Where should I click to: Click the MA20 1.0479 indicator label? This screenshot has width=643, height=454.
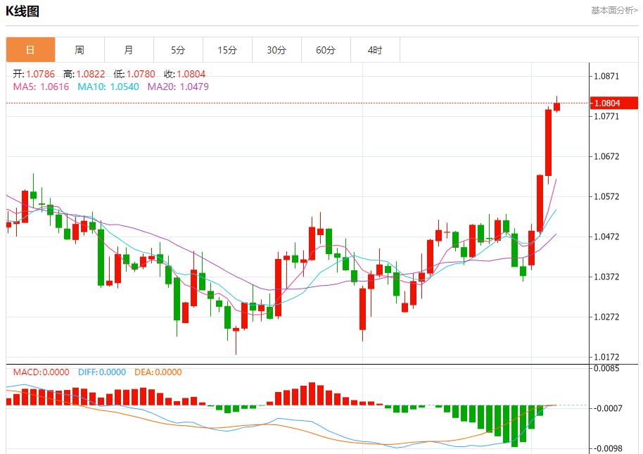pyautogui.click(x=178, y=87)
